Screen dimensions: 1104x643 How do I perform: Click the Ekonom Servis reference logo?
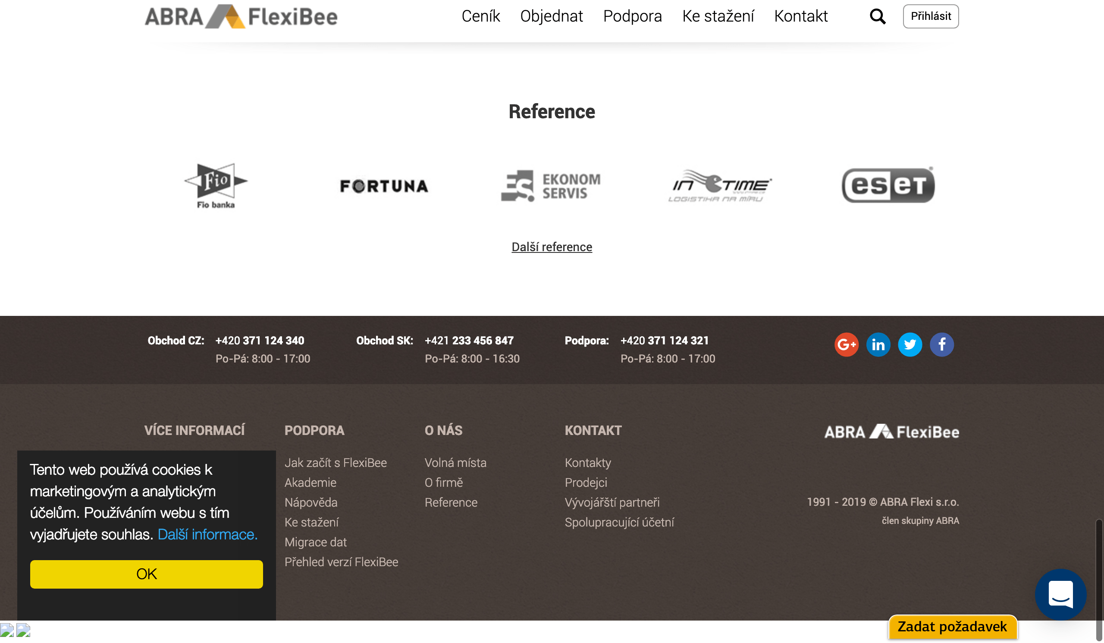[x=551, y=186]
